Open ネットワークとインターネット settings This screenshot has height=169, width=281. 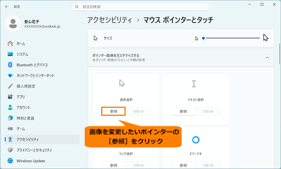[42, 76]
